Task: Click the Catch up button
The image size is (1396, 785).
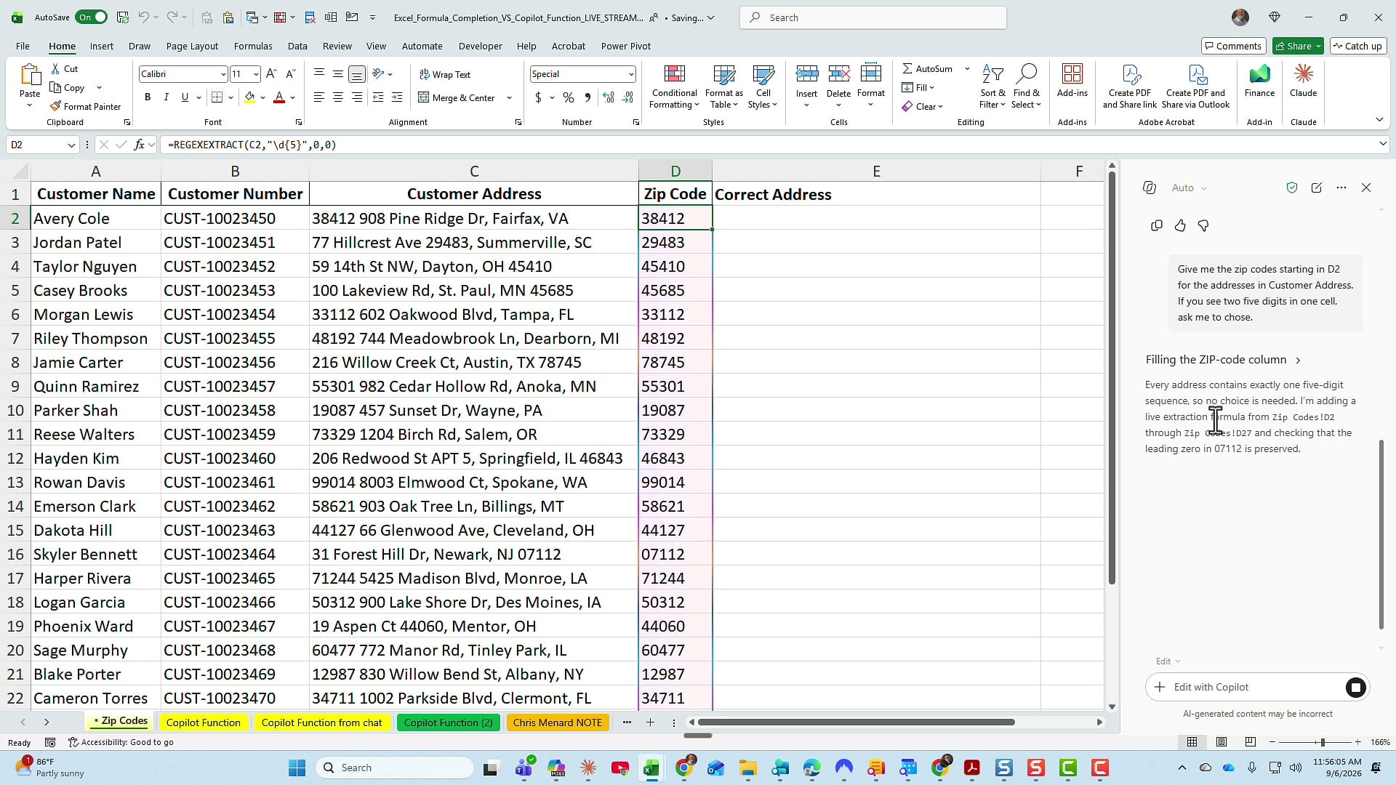Action: pos(1357,46)
